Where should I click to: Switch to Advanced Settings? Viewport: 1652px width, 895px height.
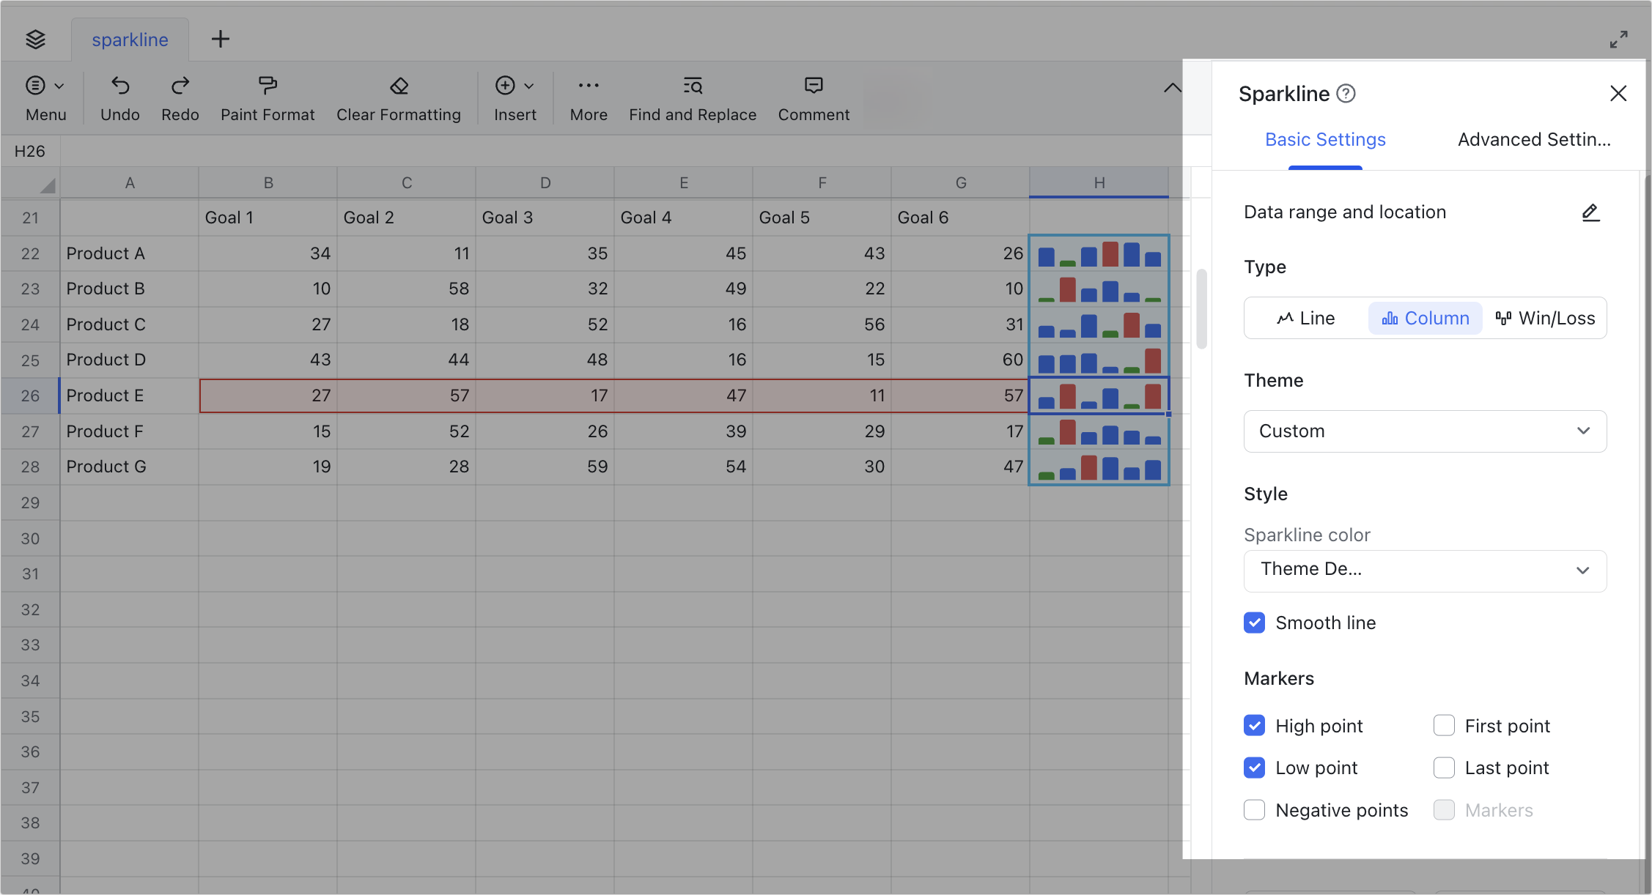1533,139
